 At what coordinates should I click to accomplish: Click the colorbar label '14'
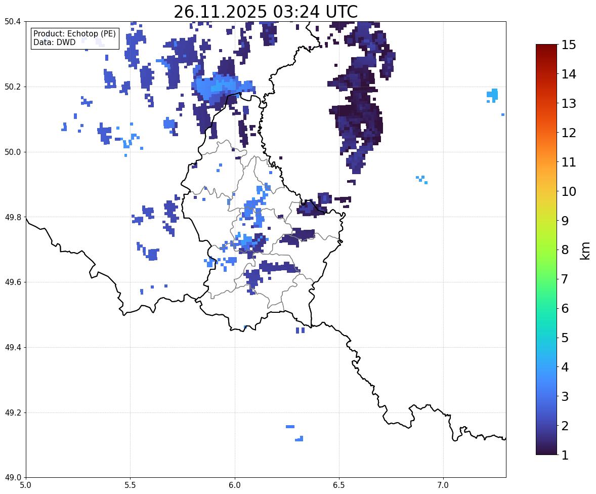click(x=569, y=74)
